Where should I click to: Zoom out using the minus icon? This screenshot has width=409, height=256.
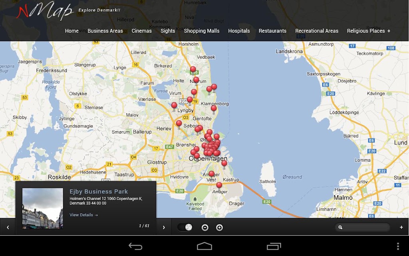tap(205, 228)
